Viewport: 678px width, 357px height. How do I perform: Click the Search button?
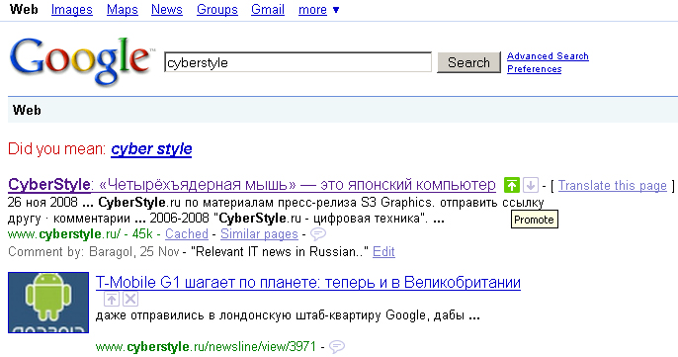(x=468, y=62)
